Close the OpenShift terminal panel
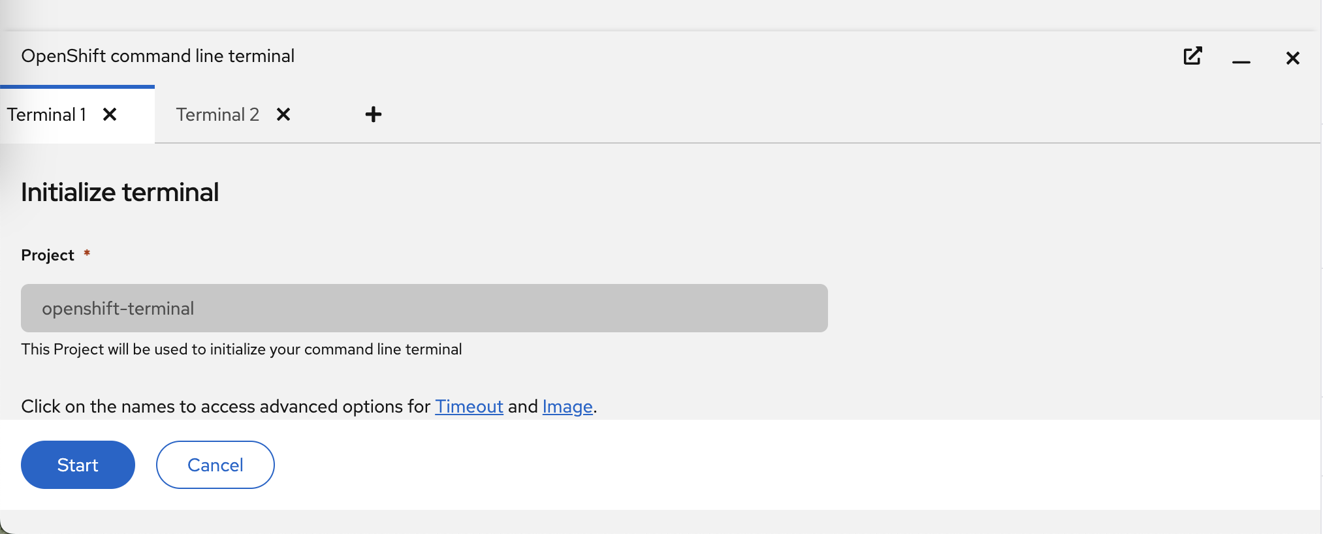 tap(1292, 58)
